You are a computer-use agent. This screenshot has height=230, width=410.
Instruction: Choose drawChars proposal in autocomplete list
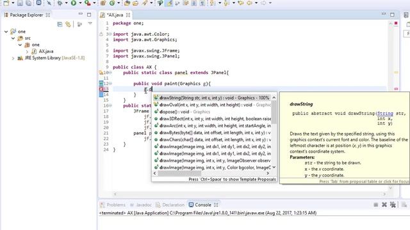212,139
